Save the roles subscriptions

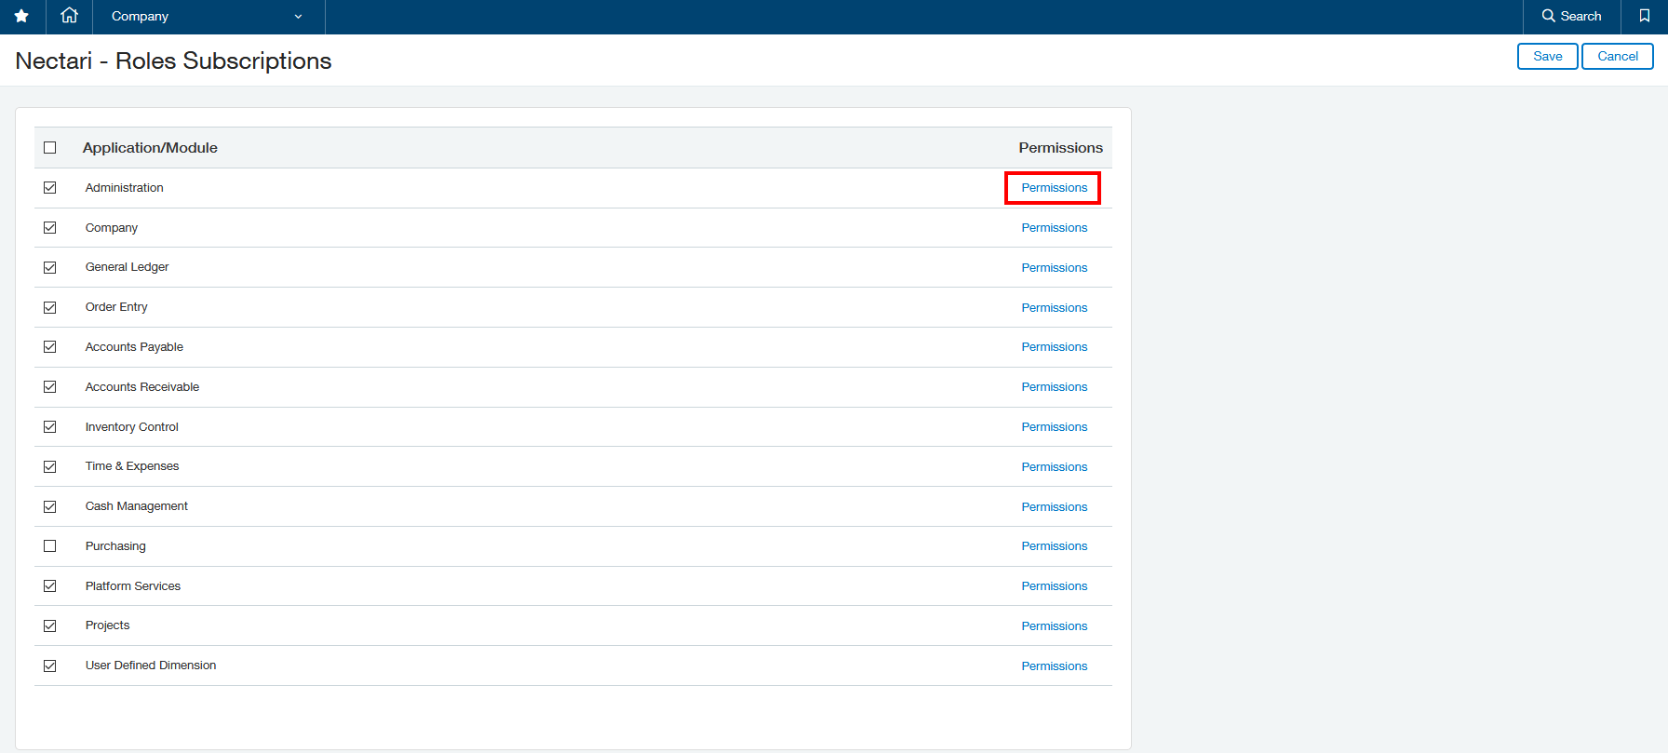pyautogui.click(x=1547, y=57)
